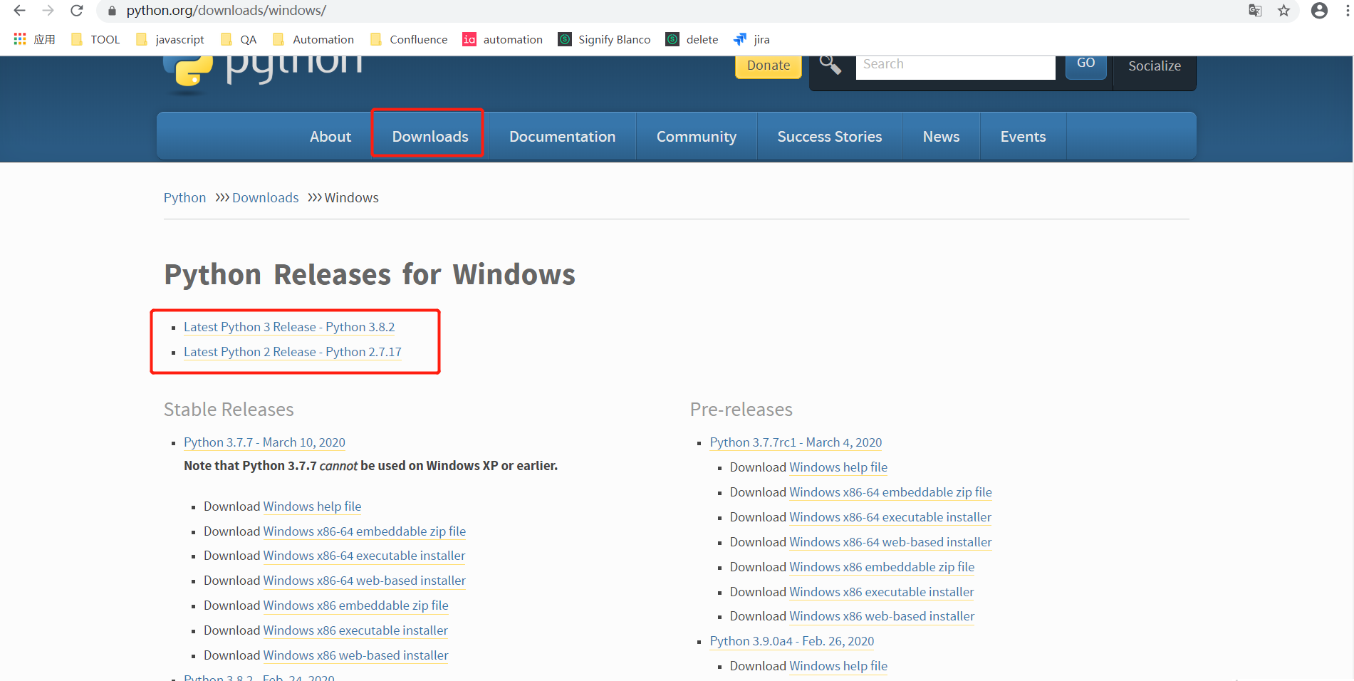Click the browser forward arrow
The image size is (1354, 681).
[x=48, y=11]
